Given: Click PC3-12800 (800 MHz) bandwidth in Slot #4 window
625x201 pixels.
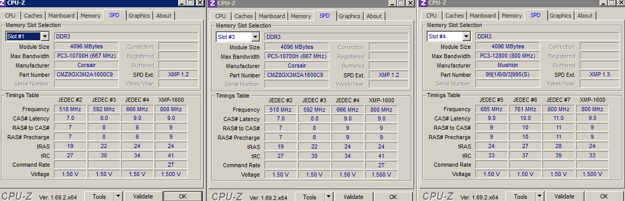Looking at the screenshot, I should (x=508, y=56).
